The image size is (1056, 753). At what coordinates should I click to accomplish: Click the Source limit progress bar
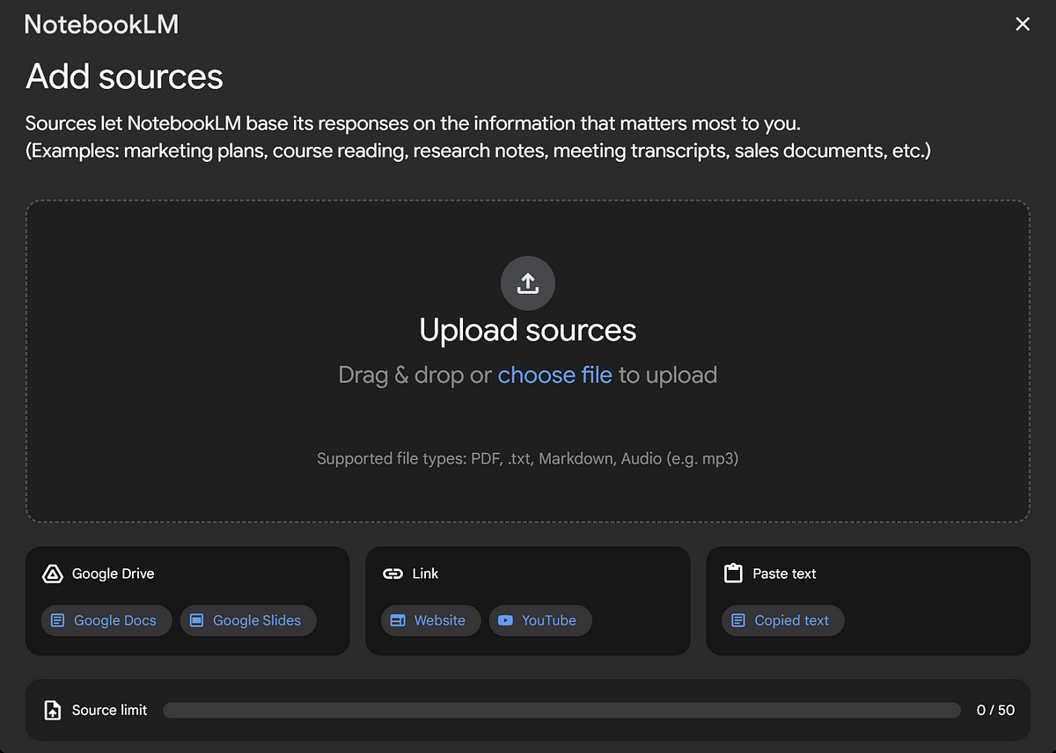(561, 710)
